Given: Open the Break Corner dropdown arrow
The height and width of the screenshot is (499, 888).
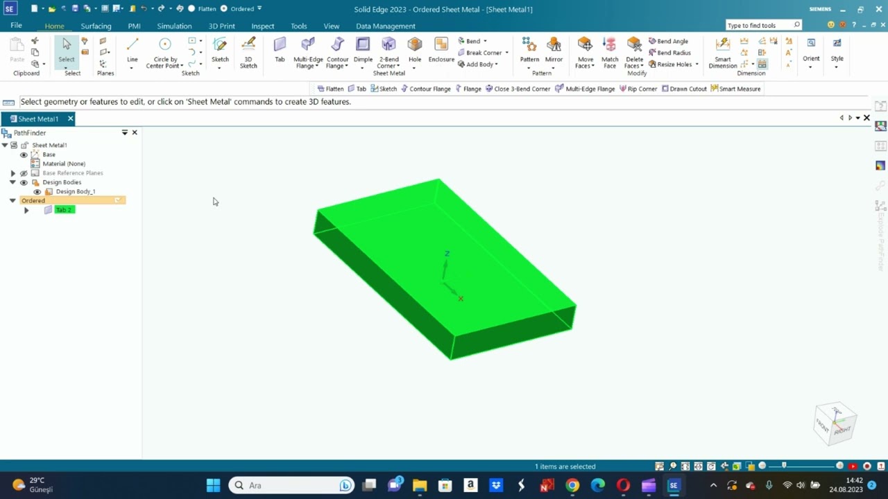Looking at the screenshot, I should click(506, 53).
